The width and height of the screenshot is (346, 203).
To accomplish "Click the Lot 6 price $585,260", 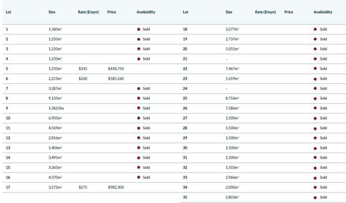I will click(116, 79).
